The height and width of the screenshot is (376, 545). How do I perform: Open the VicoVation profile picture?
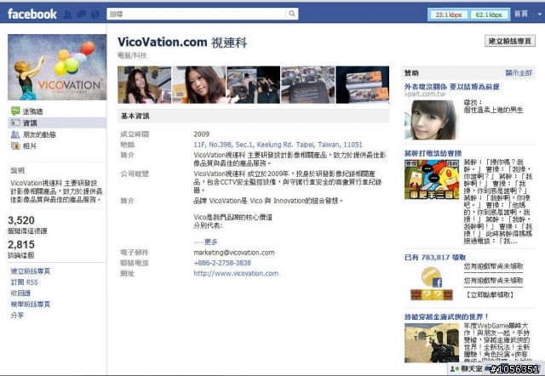coord(57,67)
